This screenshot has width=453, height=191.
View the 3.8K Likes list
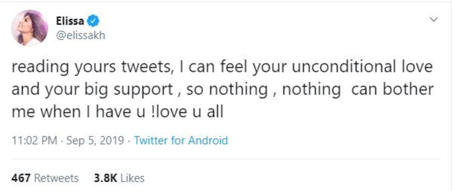click(x=119, y=178)
